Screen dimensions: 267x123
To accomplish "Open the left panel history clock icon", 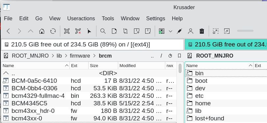I will pos(170,56).
